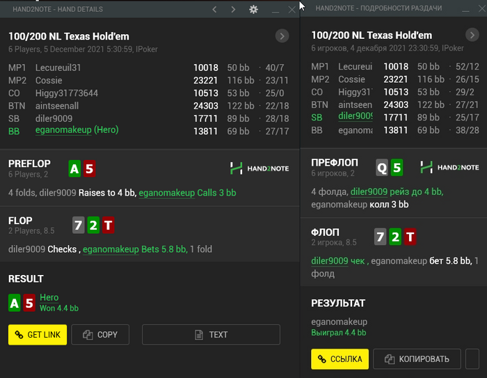Open settings gear in Hand Details window
This screenshot has width=487, height=378.
coord(253,9)
